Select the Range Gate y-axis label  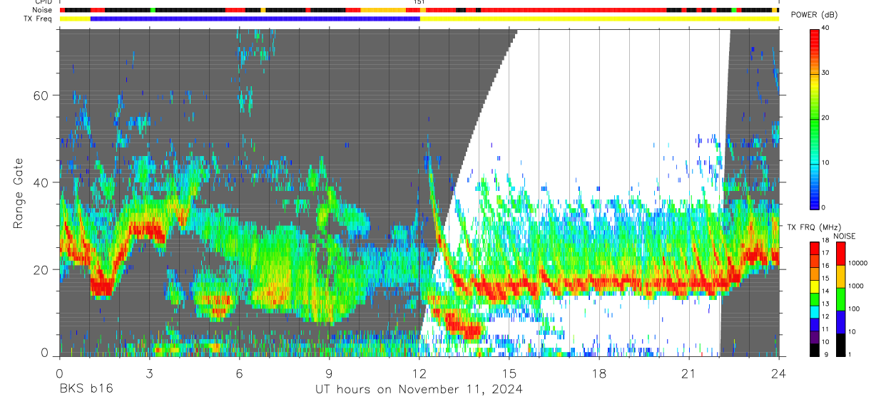(19, 194)
